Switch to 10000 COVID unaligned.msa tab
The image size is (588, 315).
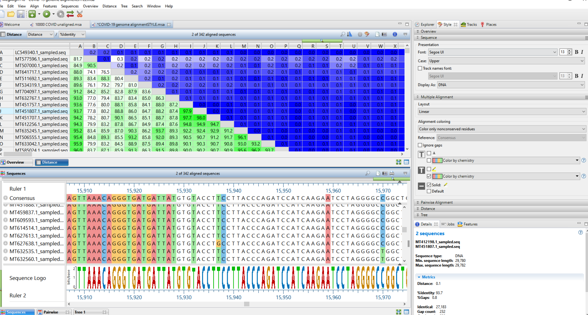56,24
